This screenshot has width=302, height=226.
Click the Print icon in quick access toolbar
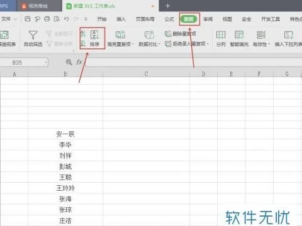pos(47,19)
